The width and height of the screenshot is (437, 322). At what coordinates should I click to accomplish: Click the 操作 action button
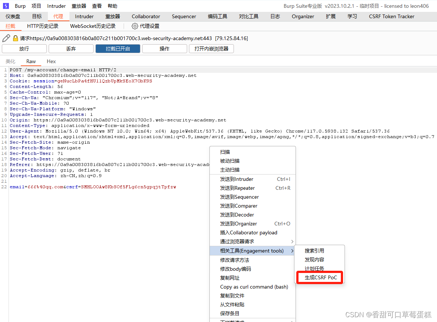[x=164, y=49]
